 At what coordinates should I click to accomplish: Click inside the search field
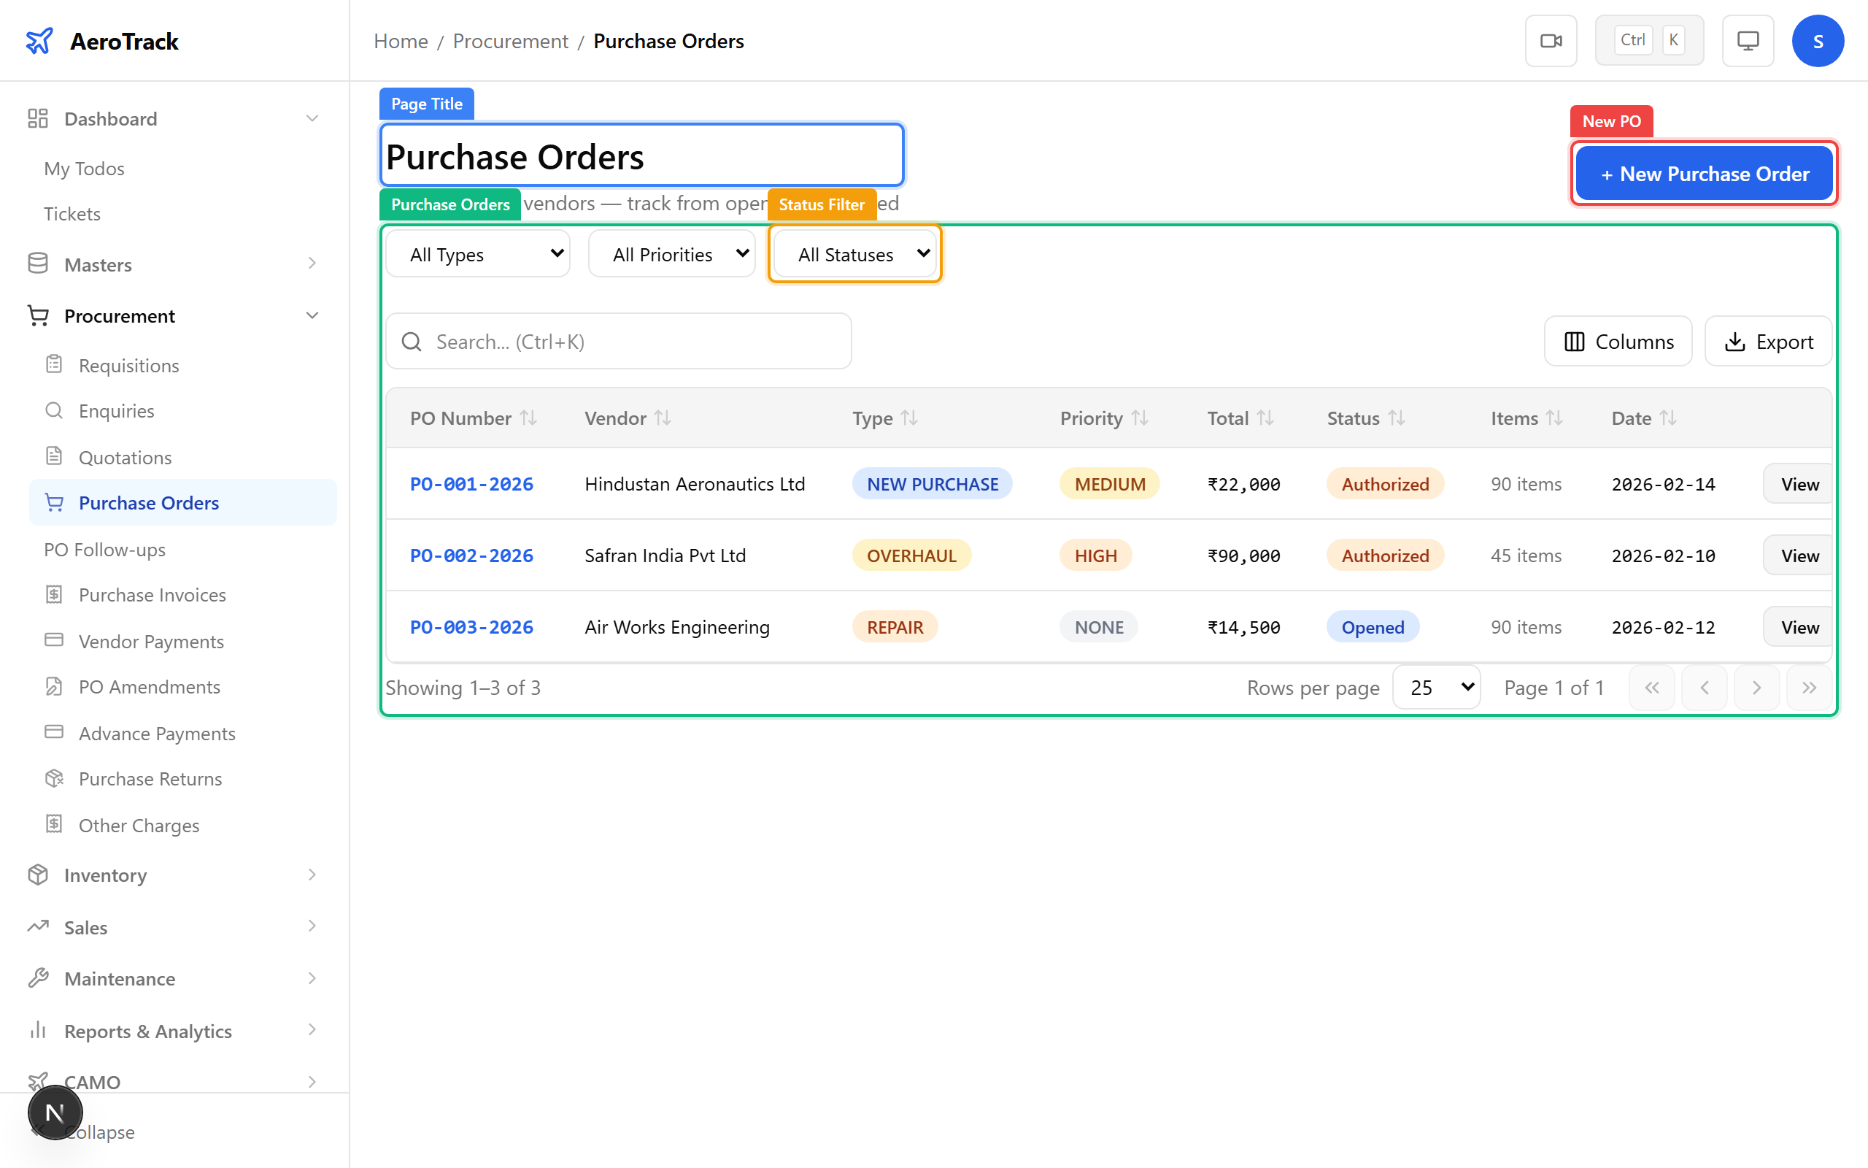pyautogui.click(x=617, y=341)
